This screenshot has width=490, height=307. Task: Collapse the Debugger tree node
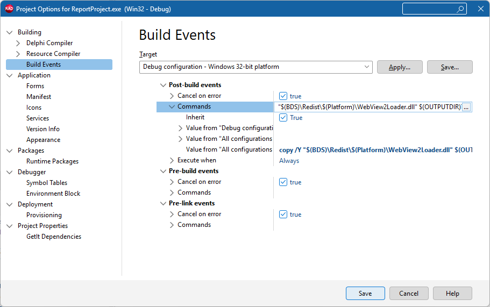click(x=10, y=172)
